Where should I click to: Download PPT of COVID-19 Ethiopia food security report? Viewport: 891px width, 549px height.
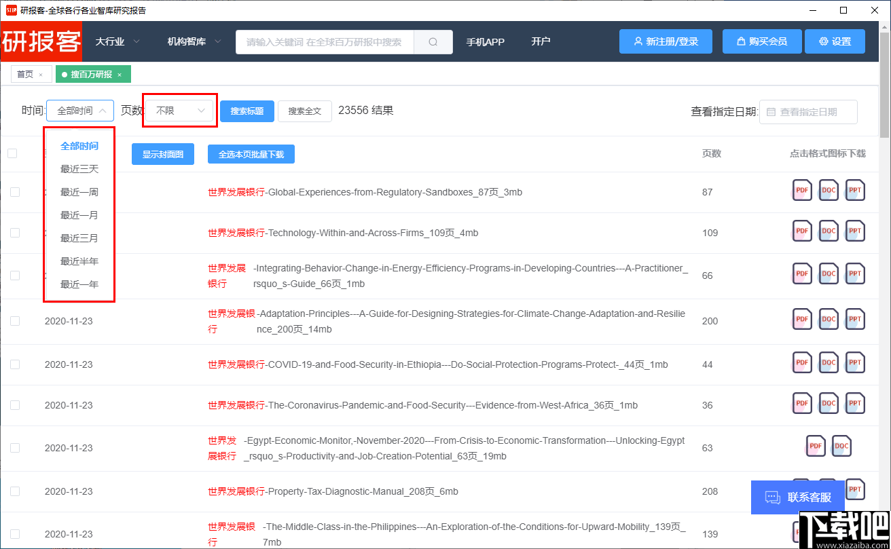[x=855, y=363]
